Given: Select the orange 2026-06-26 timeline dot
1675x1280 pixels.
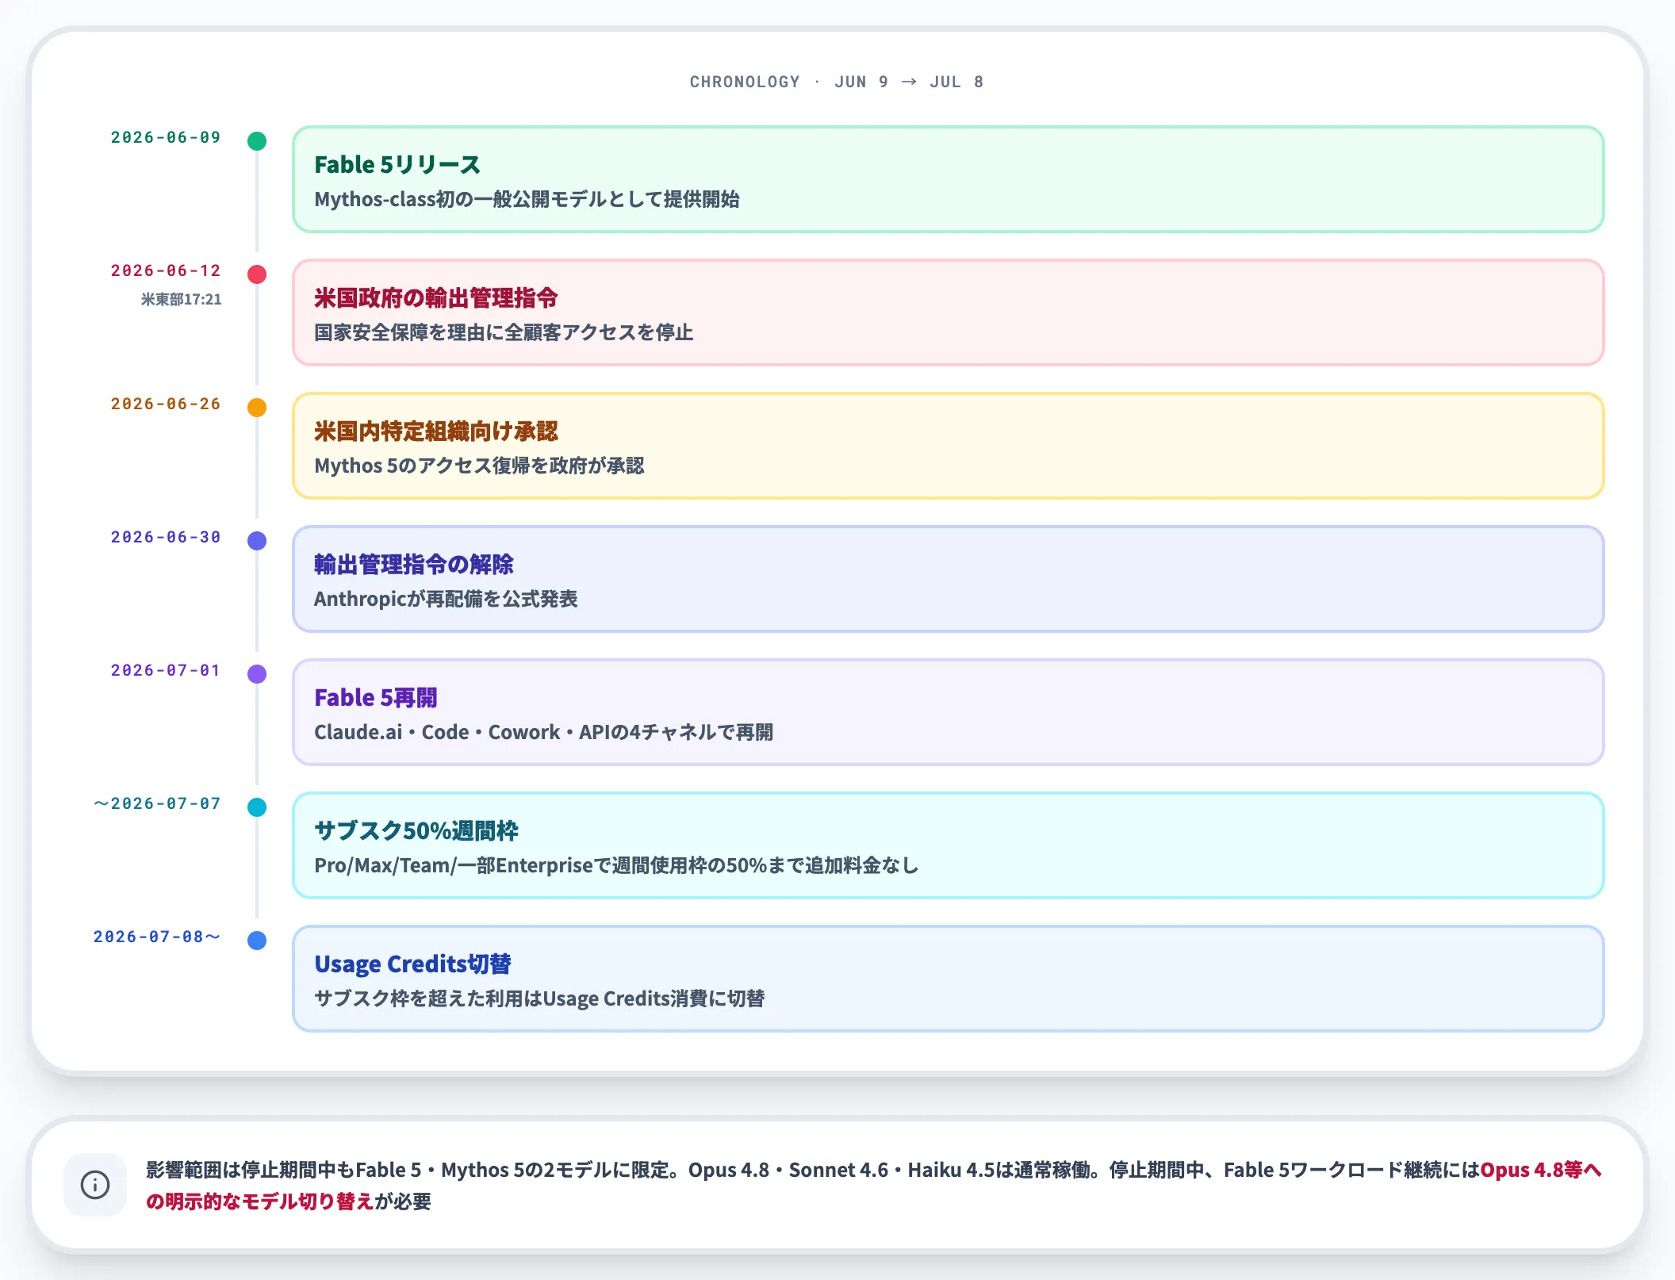Looking at the screenshot, I should coord(257,408).
